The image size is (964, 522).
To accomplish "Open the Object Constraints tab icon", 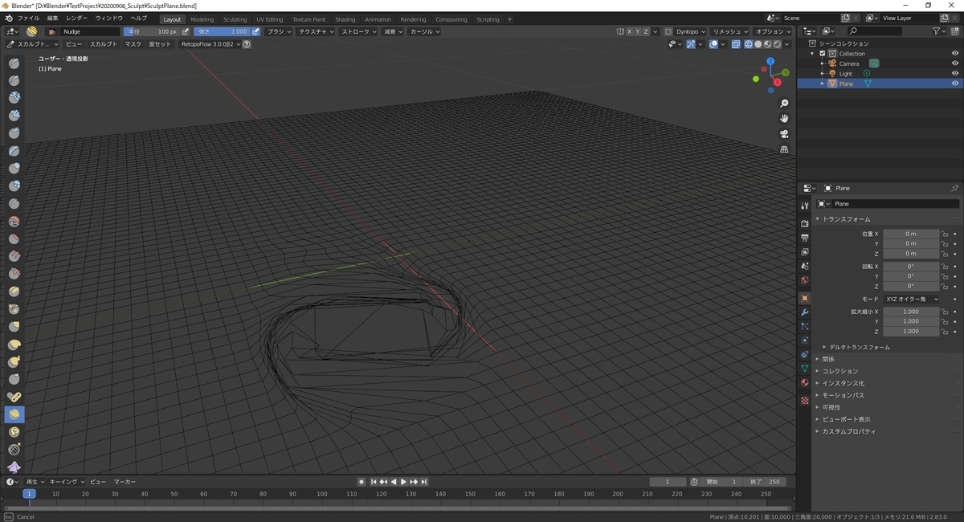I will [x=804, y=354].
